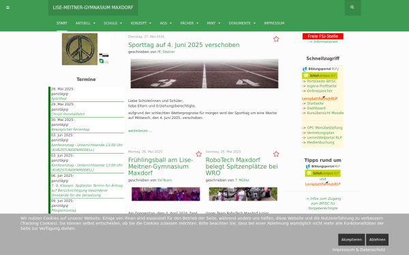The height and width of the screenshot is (255, 409).
Task: Click weiterlesen link of Sporttag article
Action: click(140, 131)
